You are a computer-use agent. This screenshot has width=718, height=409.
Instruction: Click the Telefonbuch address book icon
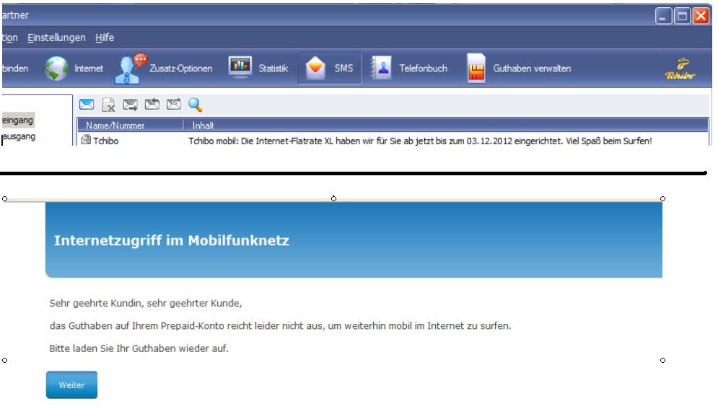point(382,68)
